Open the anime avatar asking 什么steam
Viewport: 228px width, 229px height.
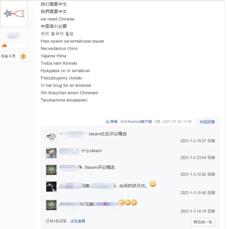tap(51, 153)
